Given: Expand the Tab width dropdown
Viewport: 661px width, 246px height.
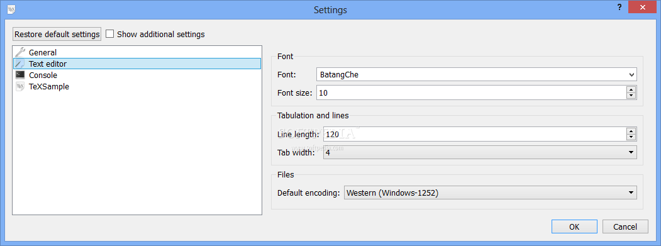Looking at the screenshot, I should (x=480, y=152).
